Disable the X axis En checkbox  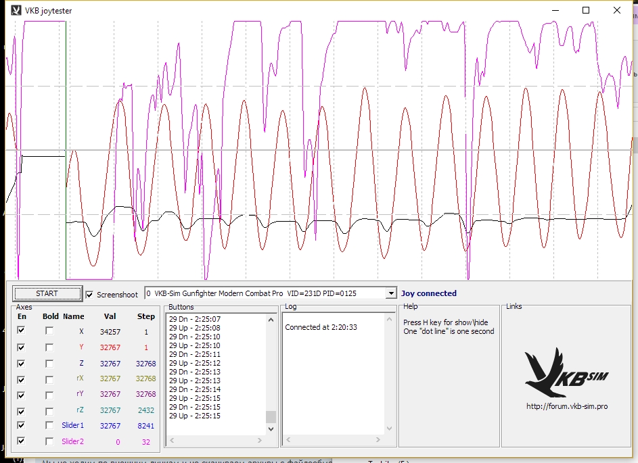coord(21,331)
